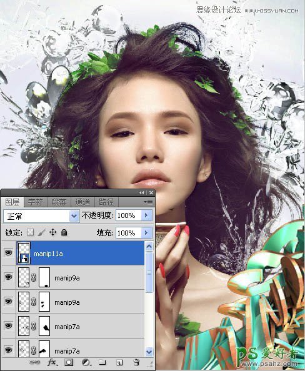The height and width of the screenshot is (371, 305).
Task: Click the upper manip9a mask link icon
Action: click(34, 277)
